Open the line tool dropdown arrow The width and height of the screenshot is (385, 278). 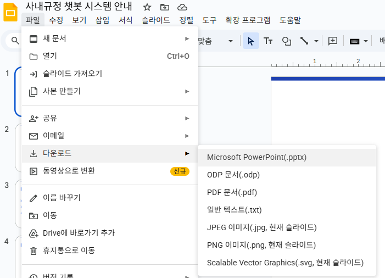coord(316,41)
